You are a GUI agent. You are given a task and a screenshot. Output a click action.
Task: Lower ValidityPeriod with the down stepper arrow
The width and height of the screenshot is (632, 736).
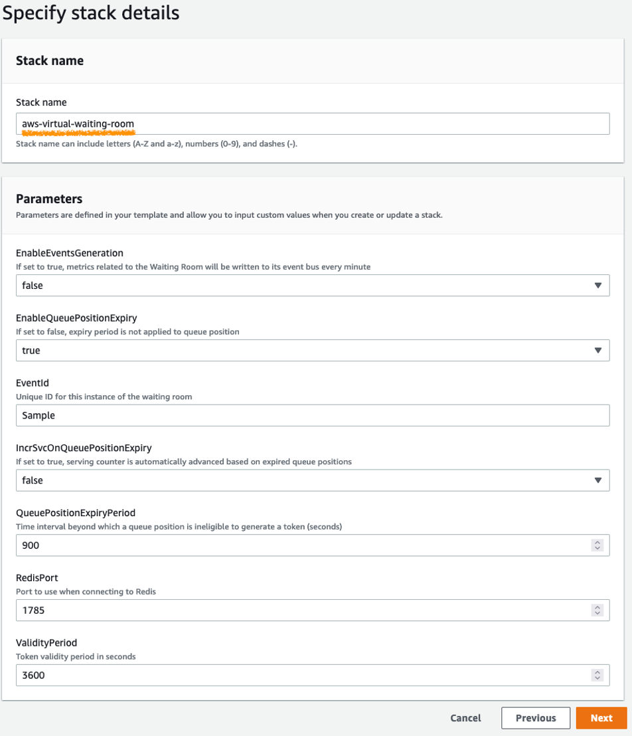point(597,678)
